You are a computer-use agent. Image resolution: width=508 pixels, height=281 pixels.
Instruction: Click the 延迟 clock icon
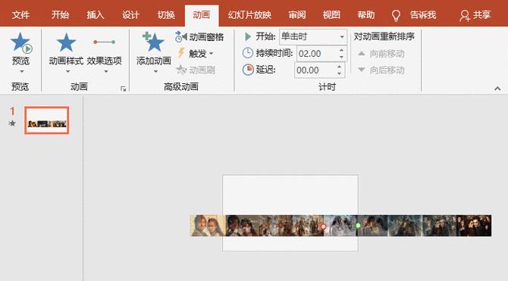(x=248, y=70)
